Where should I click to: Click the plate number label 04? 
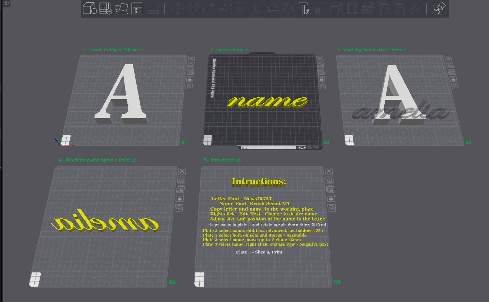coord(172,283)
